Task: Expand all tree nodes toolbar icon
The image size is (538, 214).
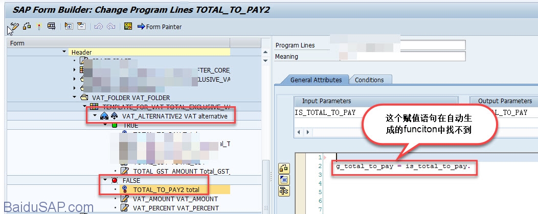Action: [69, 27]
